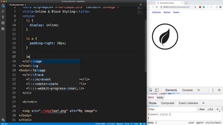Open the Business link on the page
This screenshot has width=223, height=125.
(x=167, y=12)
